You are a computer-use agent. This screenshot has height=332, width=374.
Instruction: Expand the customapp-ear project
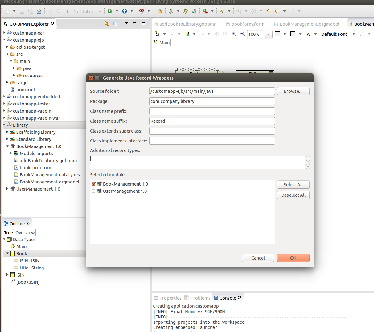(x=4, y=33)
